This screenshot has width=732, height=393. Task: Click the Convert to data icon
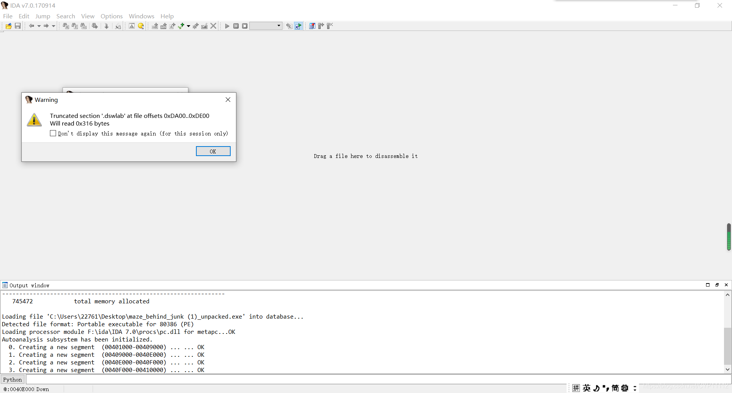pos(164,26)
